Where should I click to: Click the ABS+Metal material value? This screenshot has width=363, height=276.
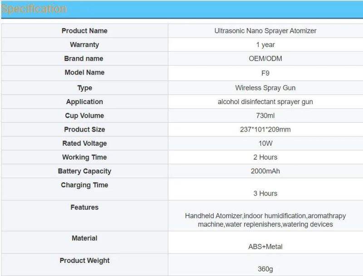[265, 247]
